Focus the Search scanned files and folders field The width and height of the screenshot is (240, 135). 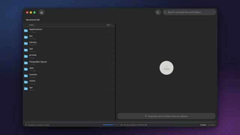(x=189, y=12)
